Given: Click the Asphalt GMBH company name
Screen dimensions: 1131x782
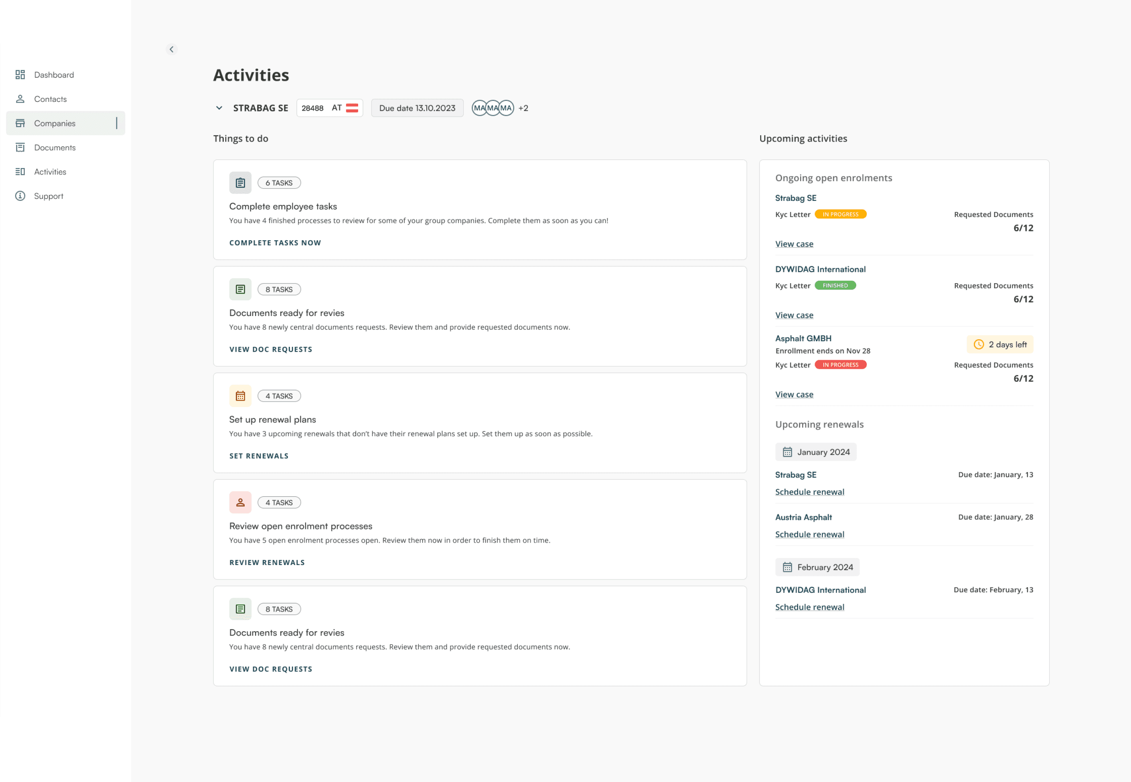Looking at the screenshot, I should tap(803, 338).
